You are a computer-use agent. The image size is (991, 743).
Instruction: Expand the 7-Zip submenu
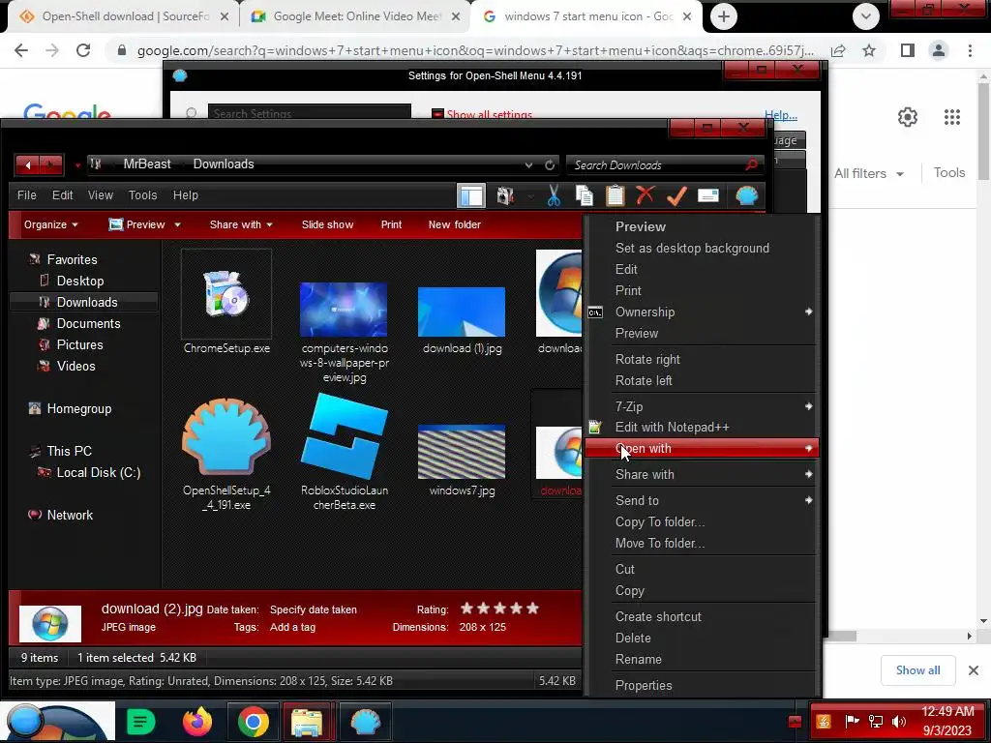[x=702, y=407]
